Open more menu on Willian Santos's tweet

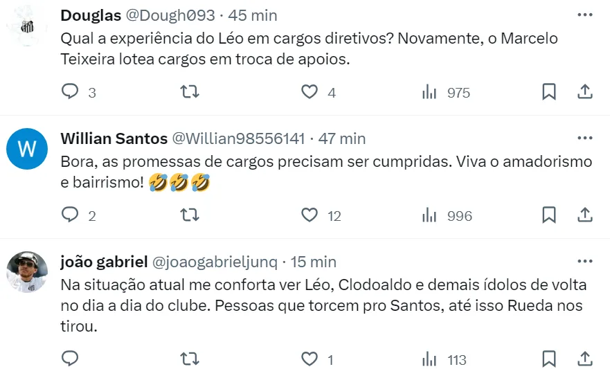(x=584, y=138)
